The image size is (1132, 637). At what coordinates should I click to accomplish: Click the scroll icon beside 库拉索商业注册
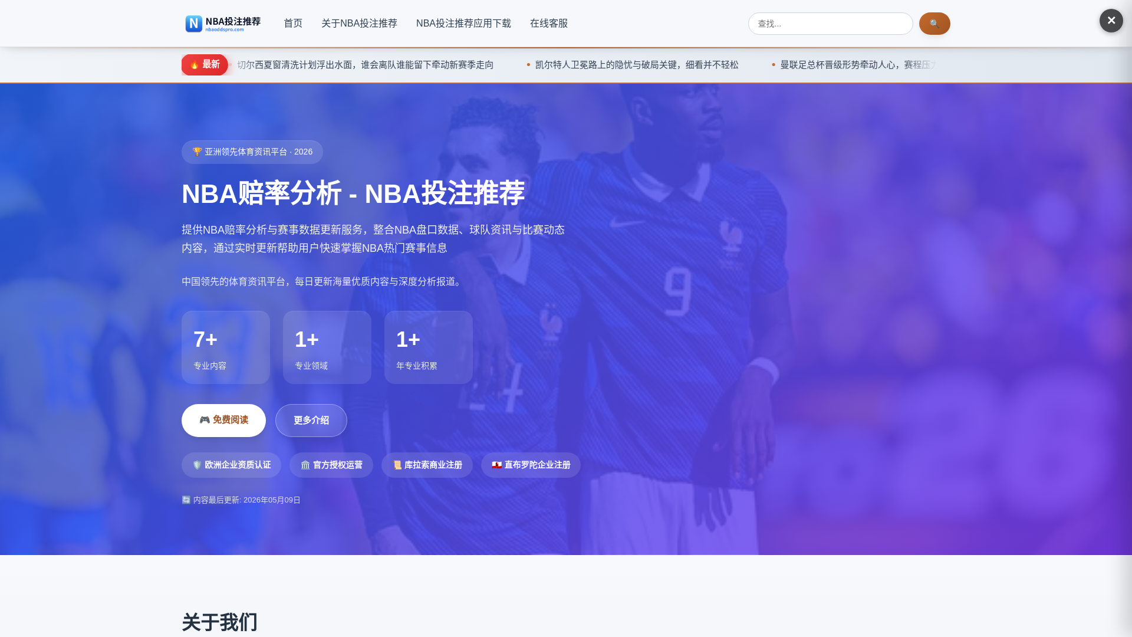[x=397, y=465]
